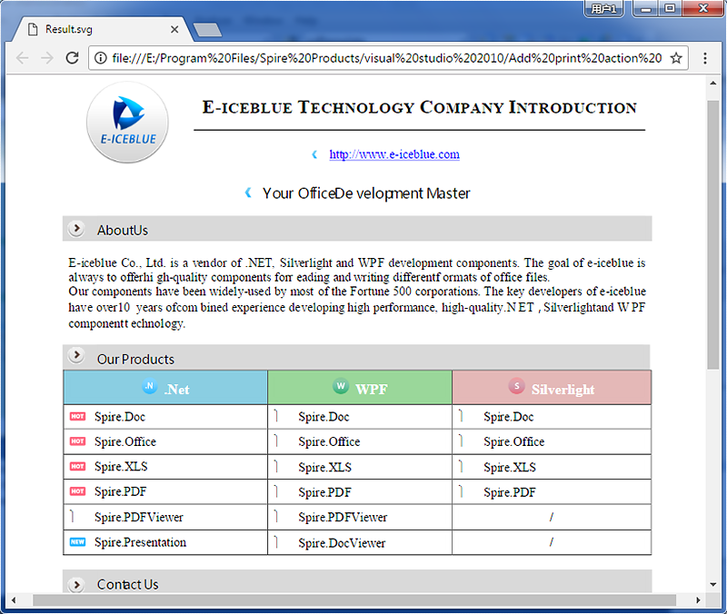Go back using the browser back arrow
727x614 pixels.
[22, 58]
